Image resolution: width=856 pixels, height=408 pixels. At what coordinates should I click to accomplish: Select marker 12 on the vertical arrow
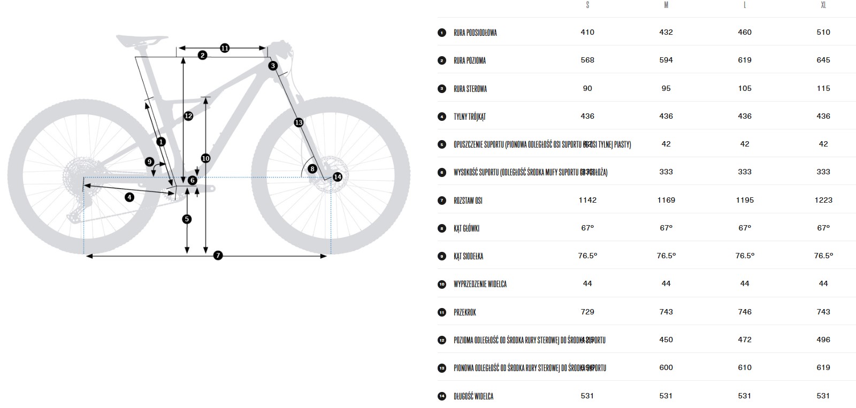[188, 116]
